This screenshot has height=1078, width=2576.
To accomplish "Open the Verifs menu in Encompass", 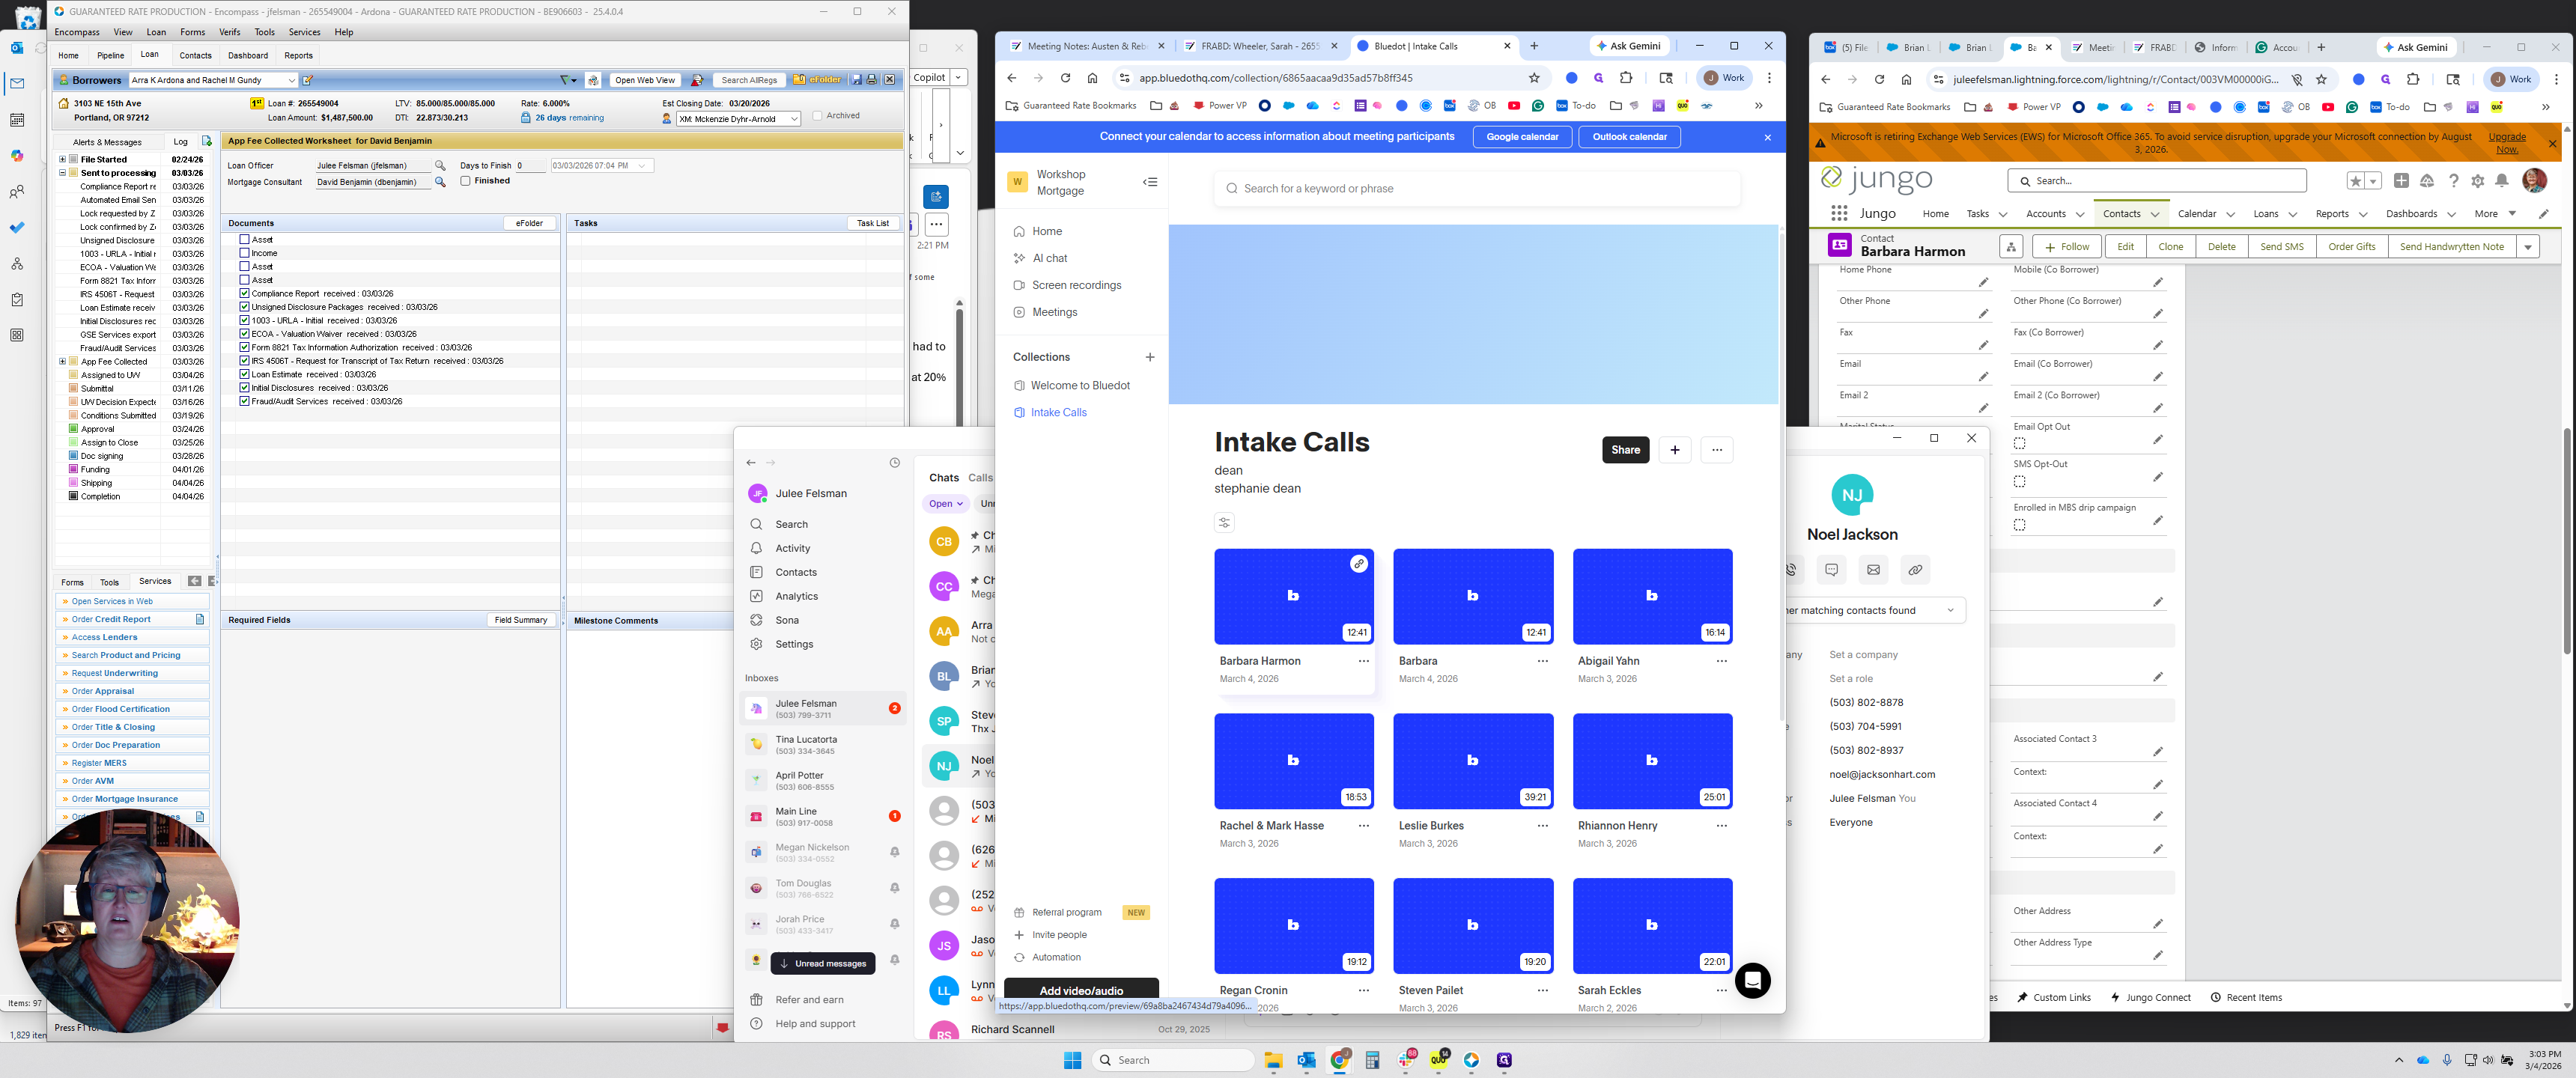I will (229, 32).
